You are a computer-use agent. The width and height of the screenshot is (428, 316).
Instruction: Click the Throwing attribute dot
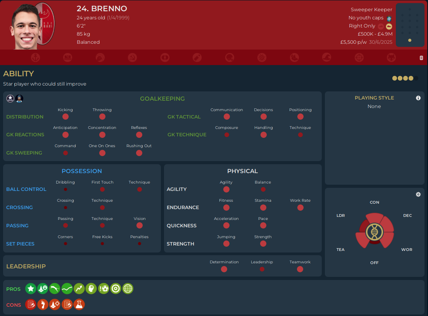102,117
